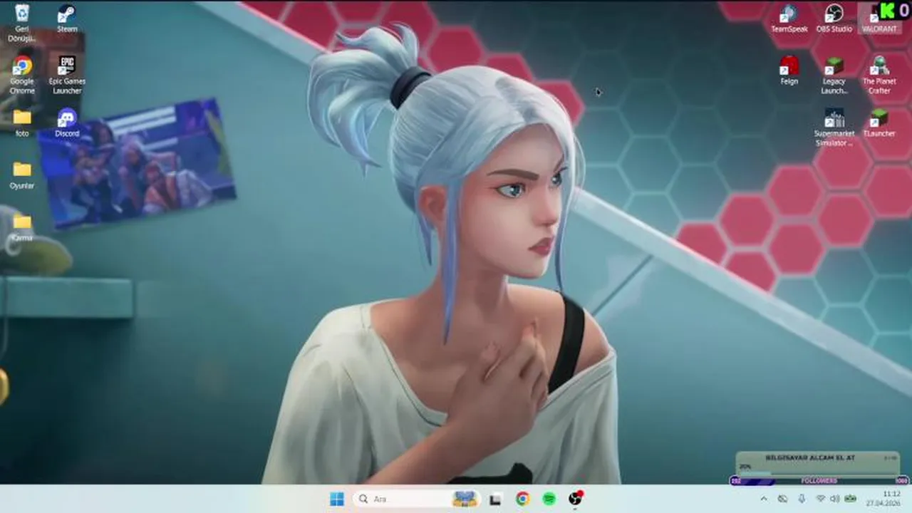Screen dimensions: 912x513
Task: Select the Supermarket Simulator shortcut
Action: click(834, 128)
